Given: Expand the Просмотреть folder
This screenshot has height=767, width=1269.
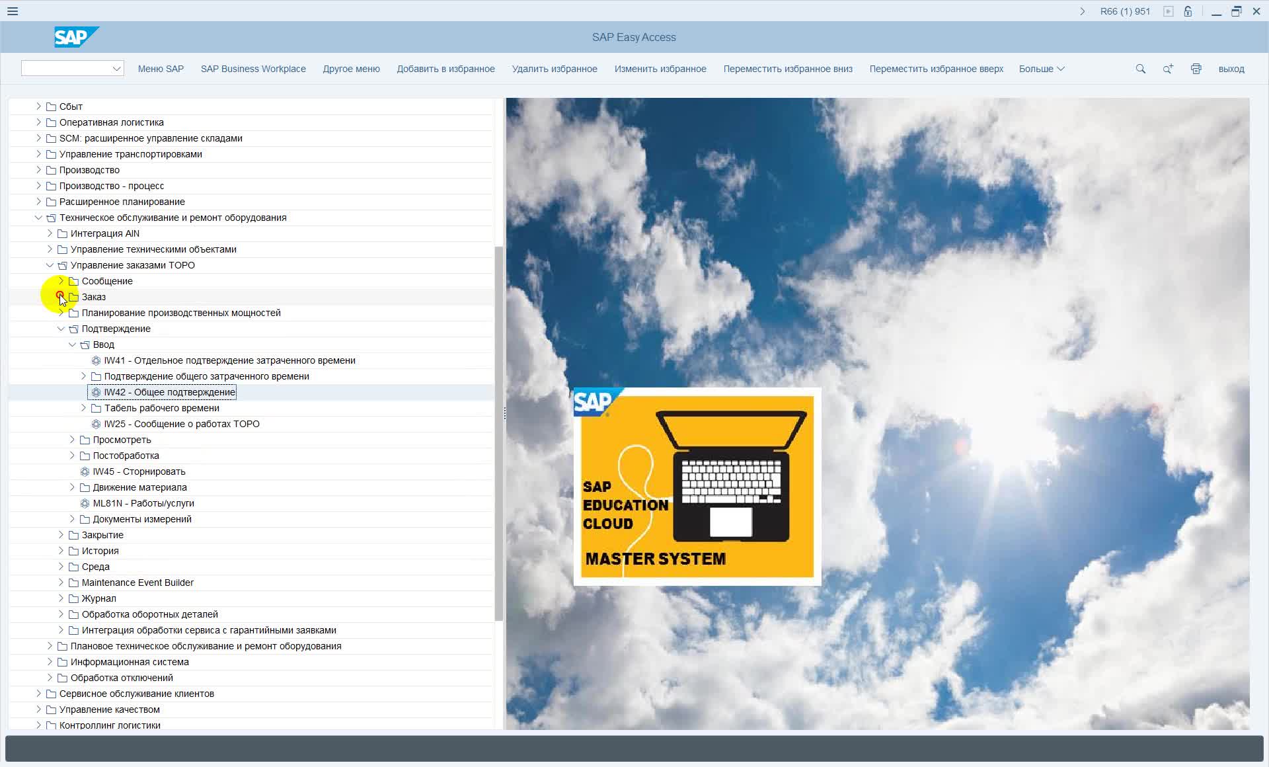Looking at the screenshot, I should pyautogui.click(x=72, y=440).
